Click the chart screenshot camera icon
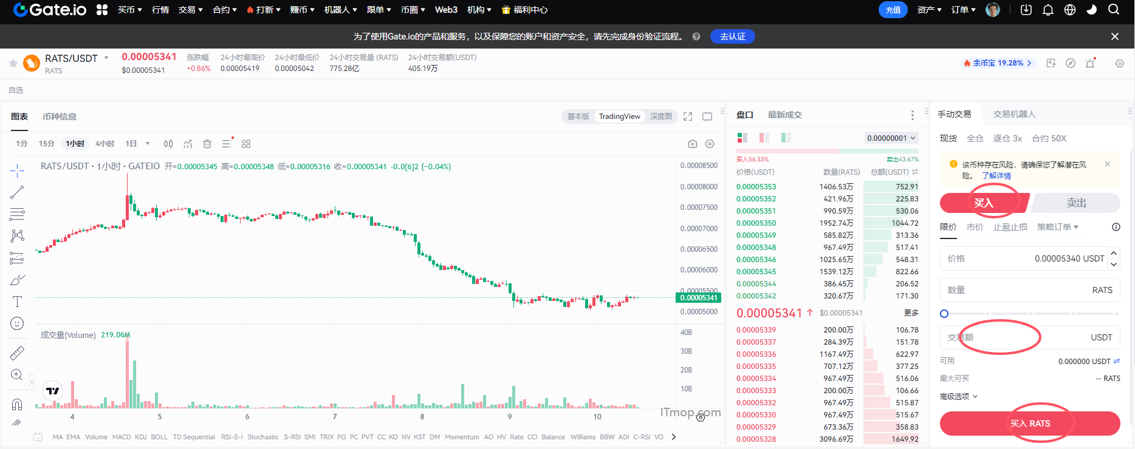 pyautogui.click(x=692, y=144)
